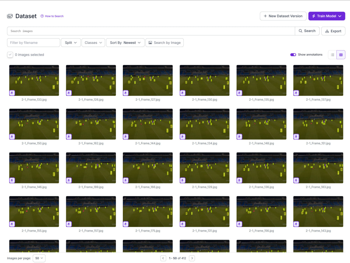Open the Train Model dropdown button
This screenshot has width=350, height=263.
point(327,16)
